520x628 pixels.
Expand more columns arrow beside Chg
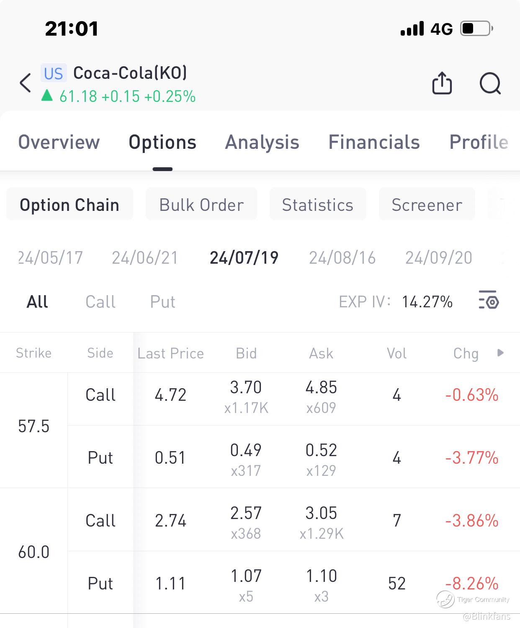pos(500,353)
